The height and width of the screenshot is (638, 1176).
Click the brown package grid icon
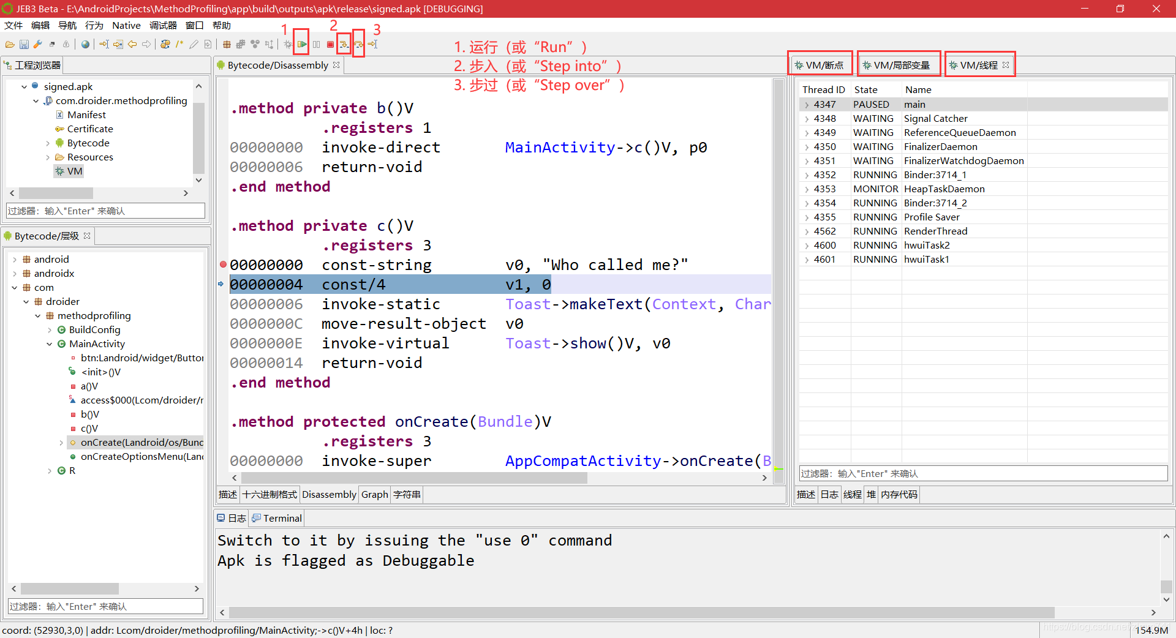[x=227, y=44]
